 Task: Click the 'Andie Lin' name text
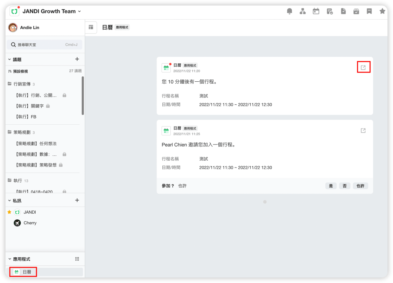coord(30,28)
